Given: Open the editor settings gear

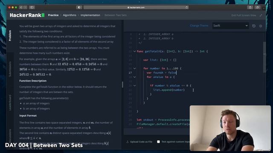Looking at the screenshot, I should coord(261,26).
